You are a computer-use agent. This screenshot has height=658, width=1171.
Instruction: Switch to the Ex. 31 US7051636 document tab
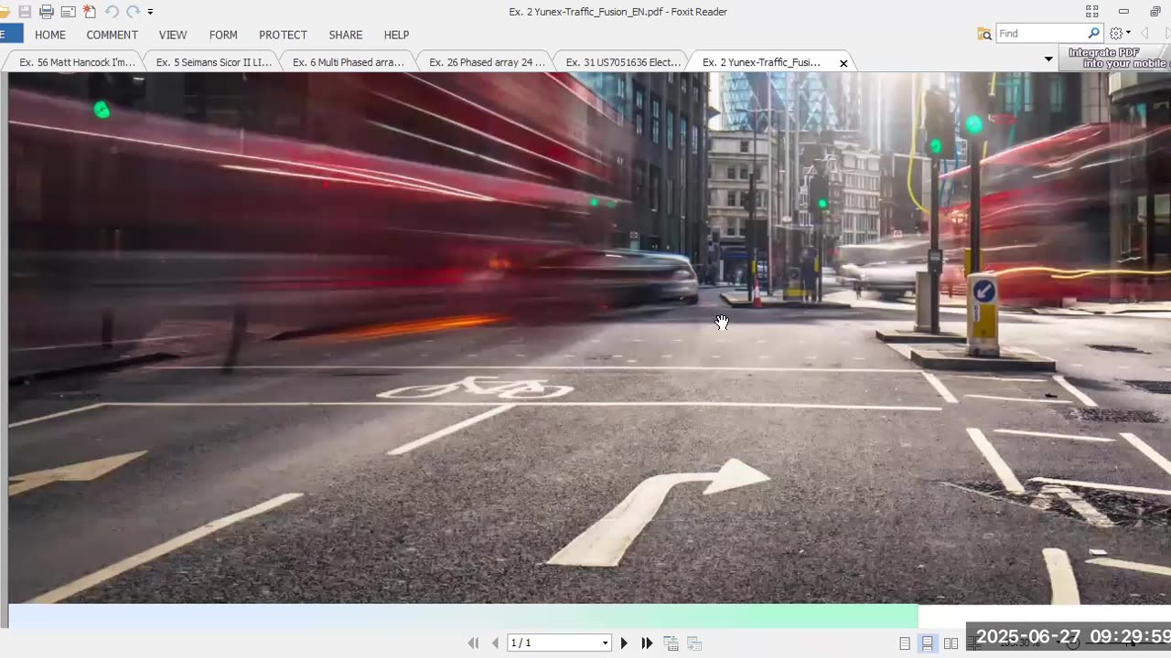(623, 62)
